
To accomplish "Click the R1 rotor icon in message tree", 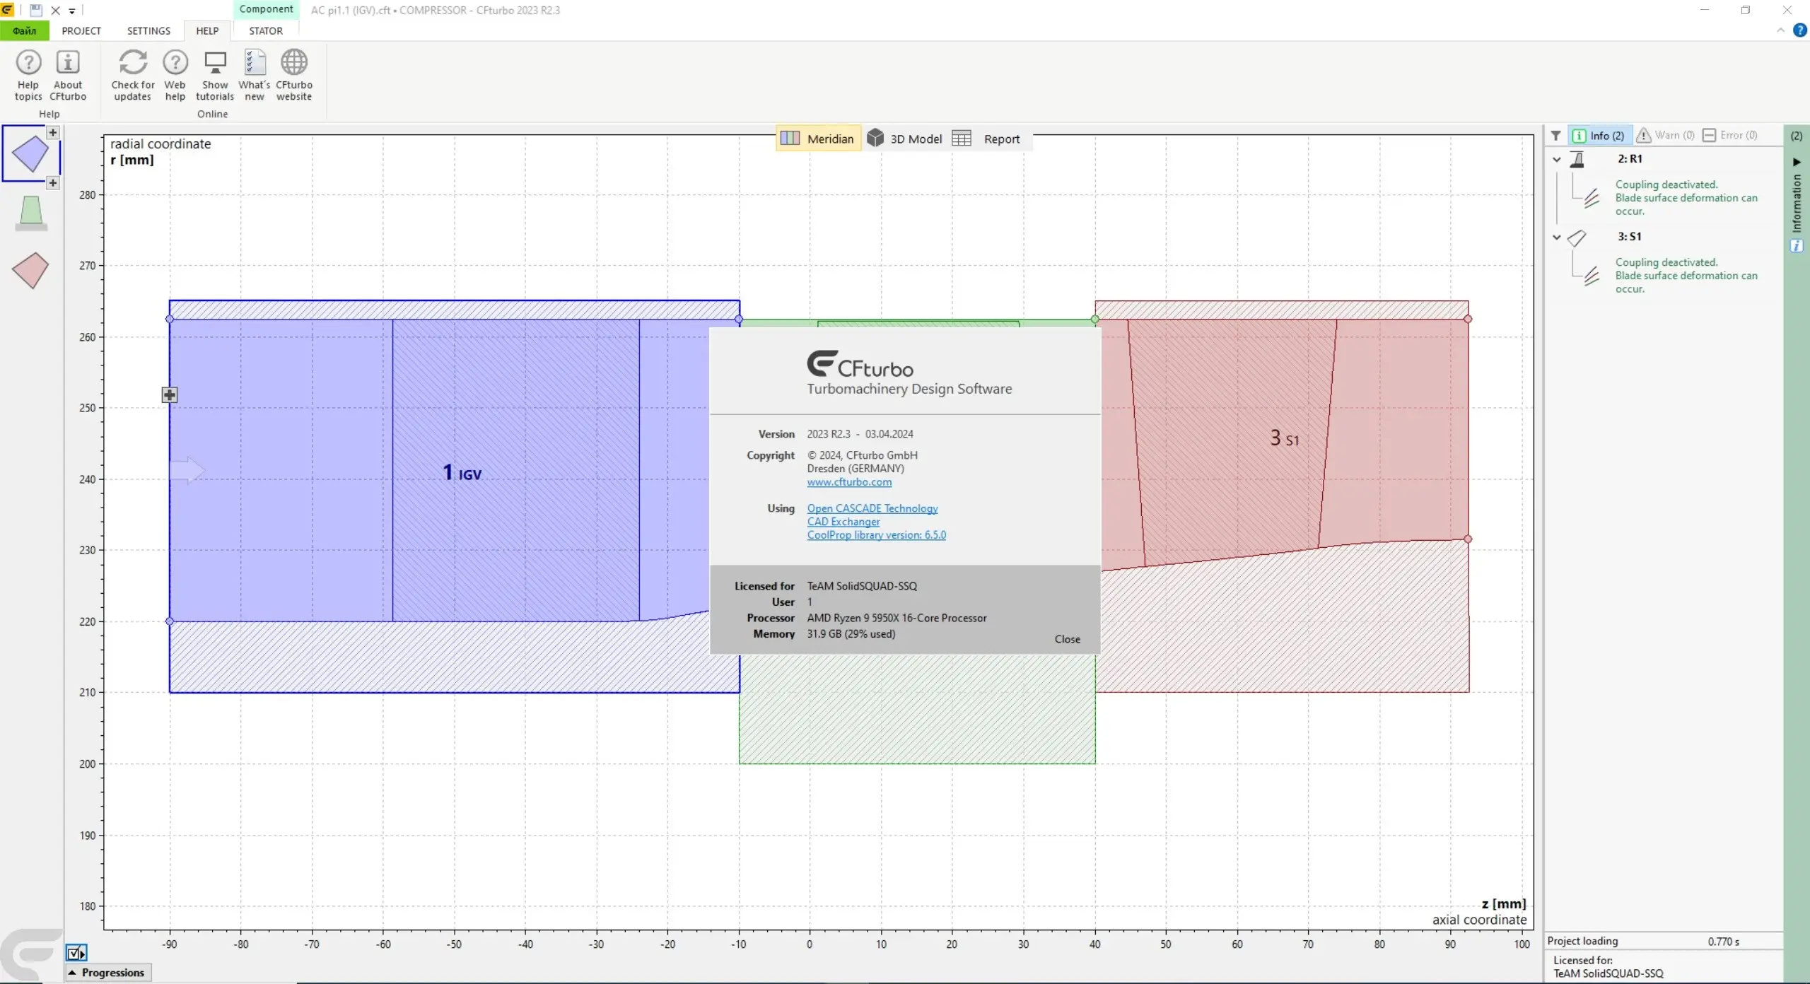I will (x=1577, y=159).
